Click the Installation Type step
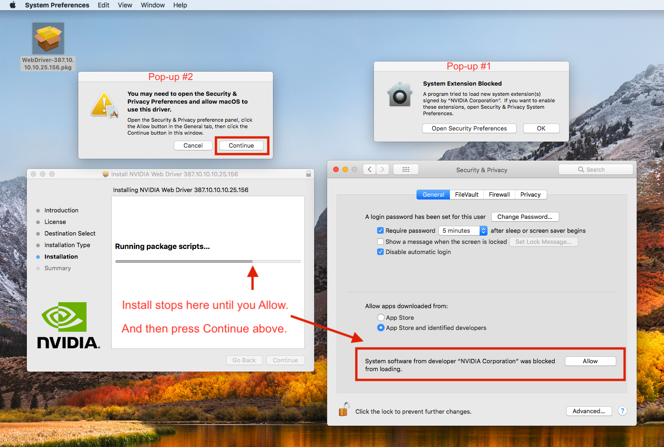Screen dimensions: 664x447 pos(67,245)
